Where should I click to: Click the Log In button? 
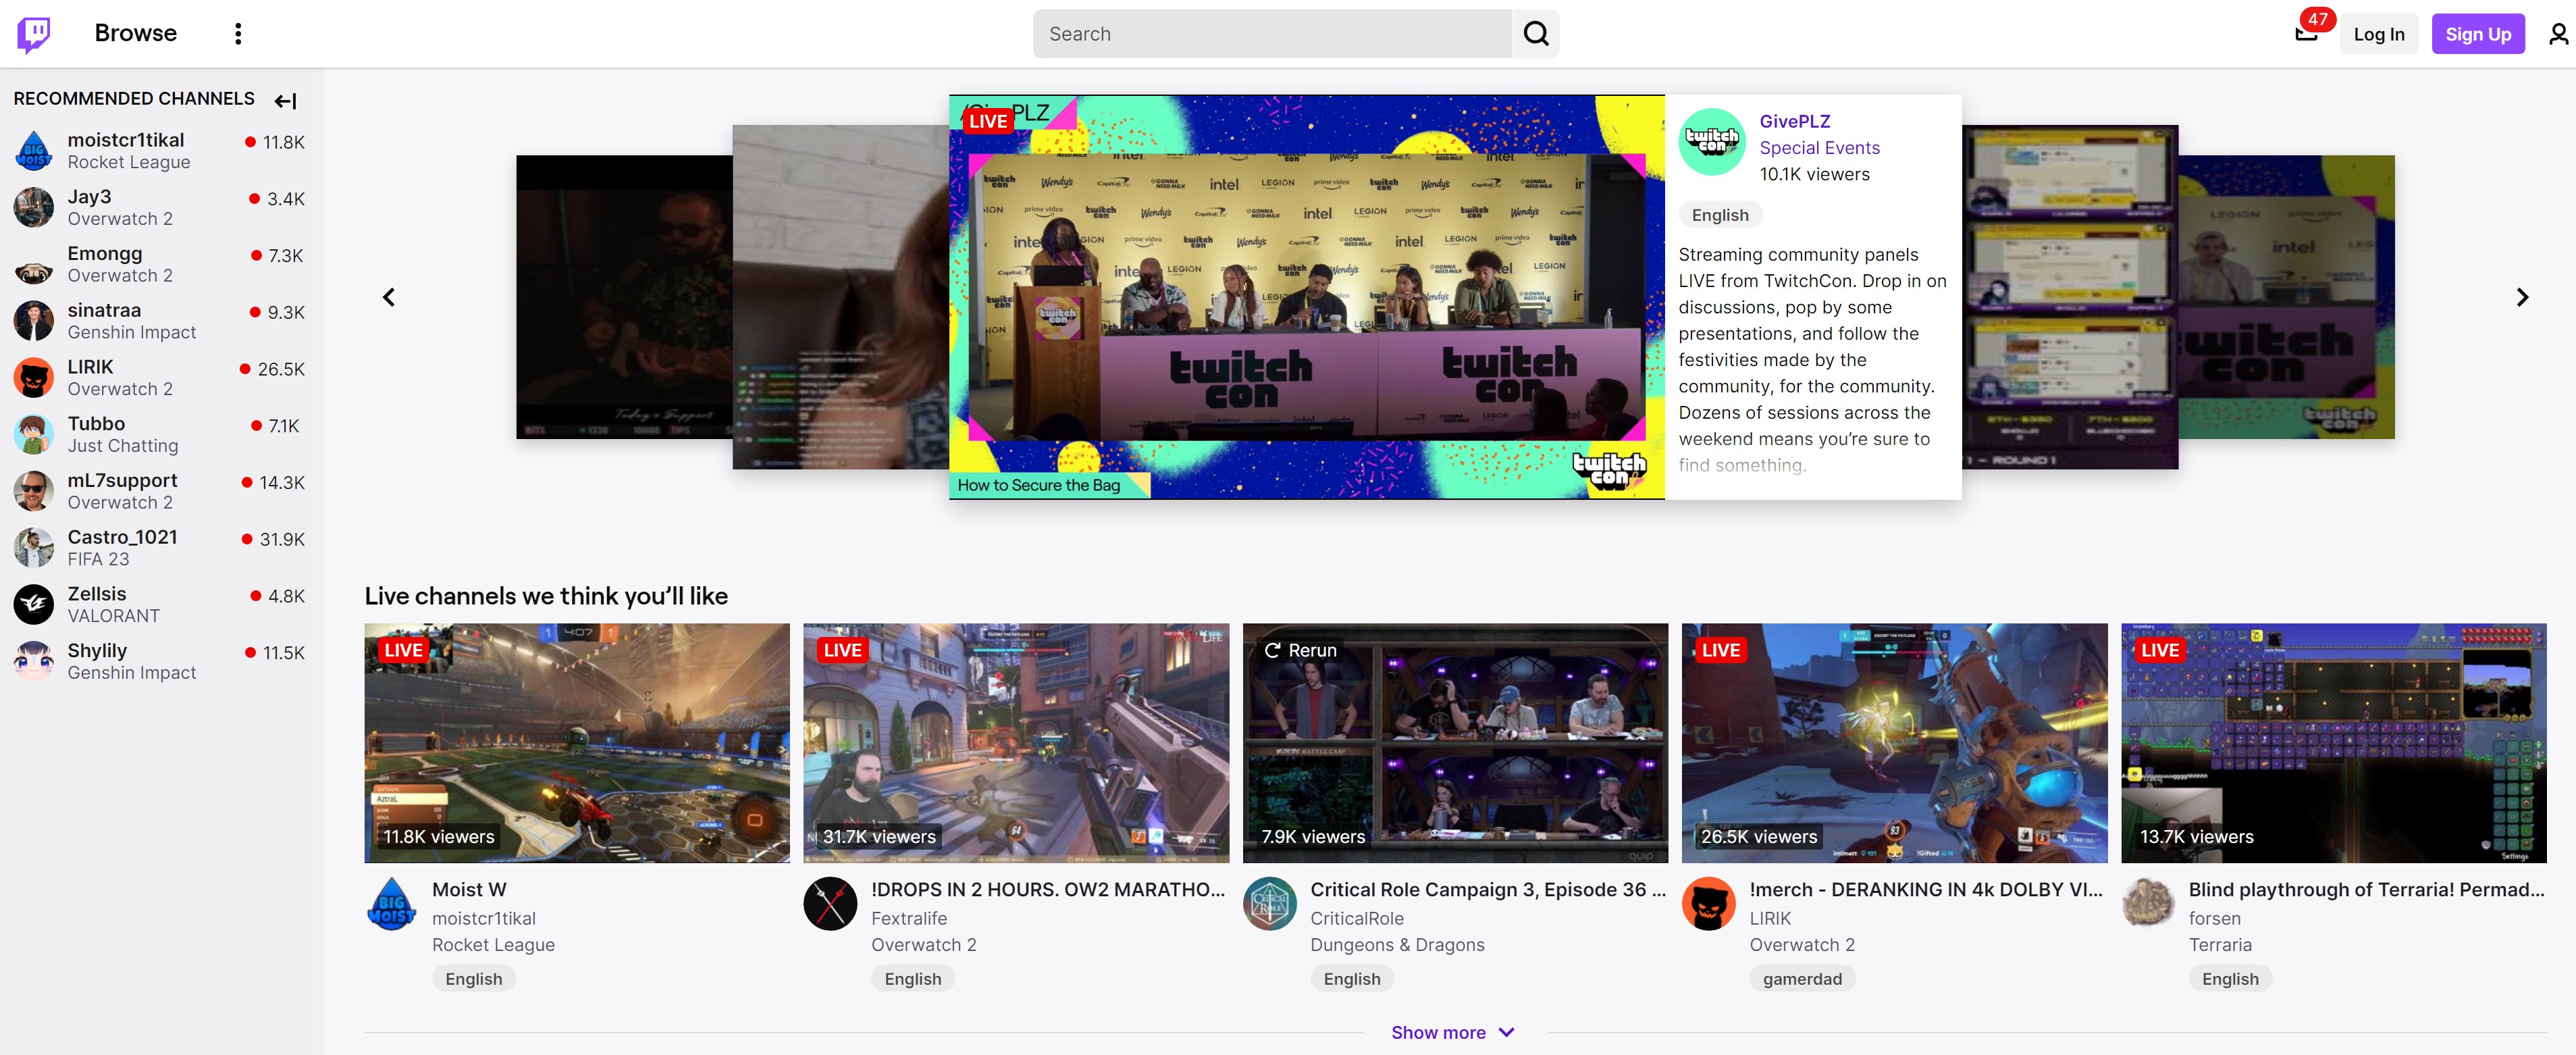pos(2378,34)
